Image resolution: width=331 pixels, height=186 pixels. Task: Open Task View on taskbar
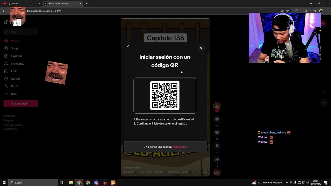pos(62,183)
